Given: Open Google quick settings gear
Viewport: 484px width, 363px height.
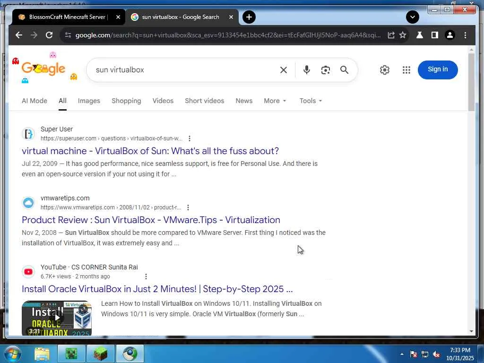Looking at the screenshot, I should click(385, 70).
